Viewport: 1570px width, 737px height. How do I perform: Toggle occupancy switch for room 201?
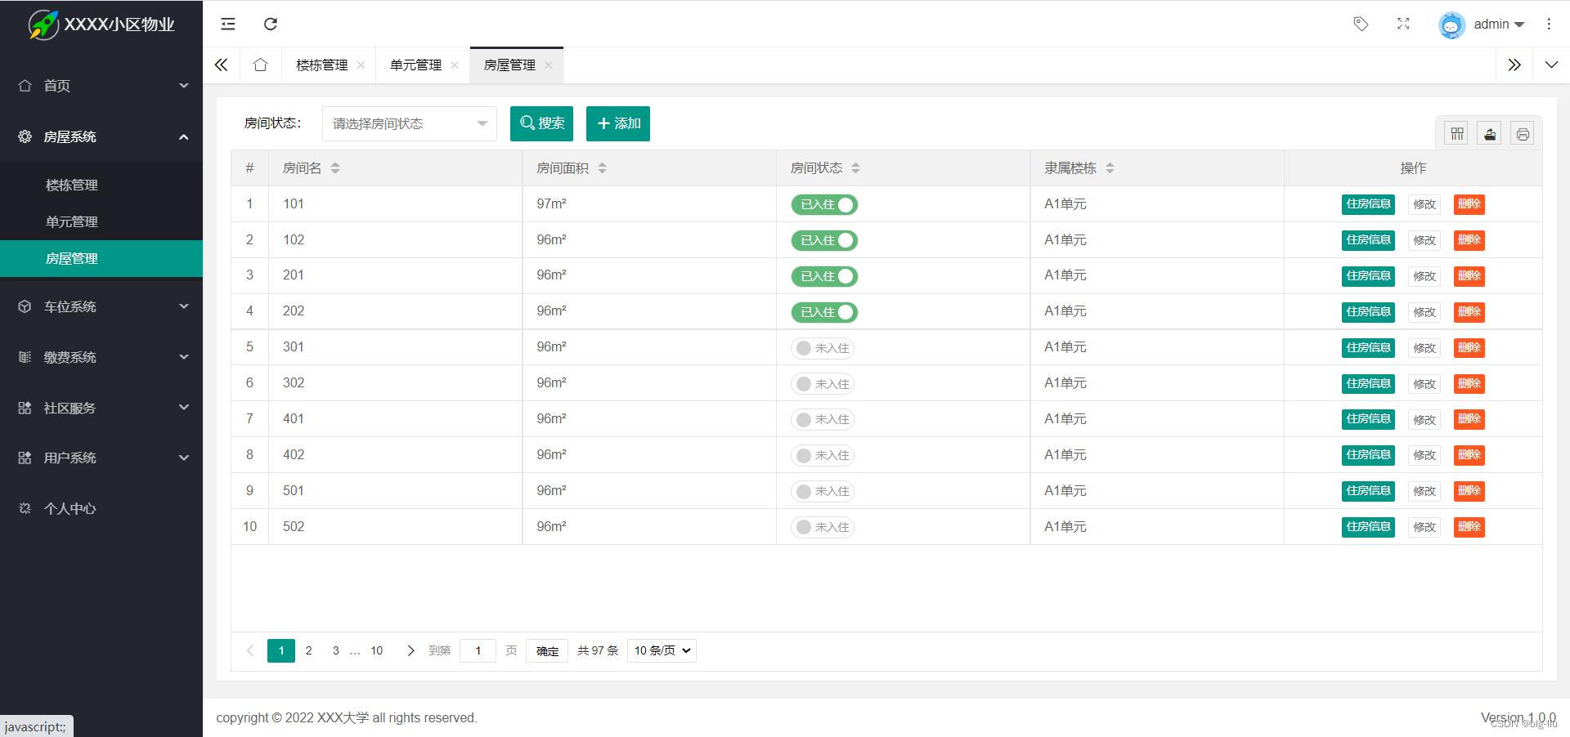tap(824, 276)
